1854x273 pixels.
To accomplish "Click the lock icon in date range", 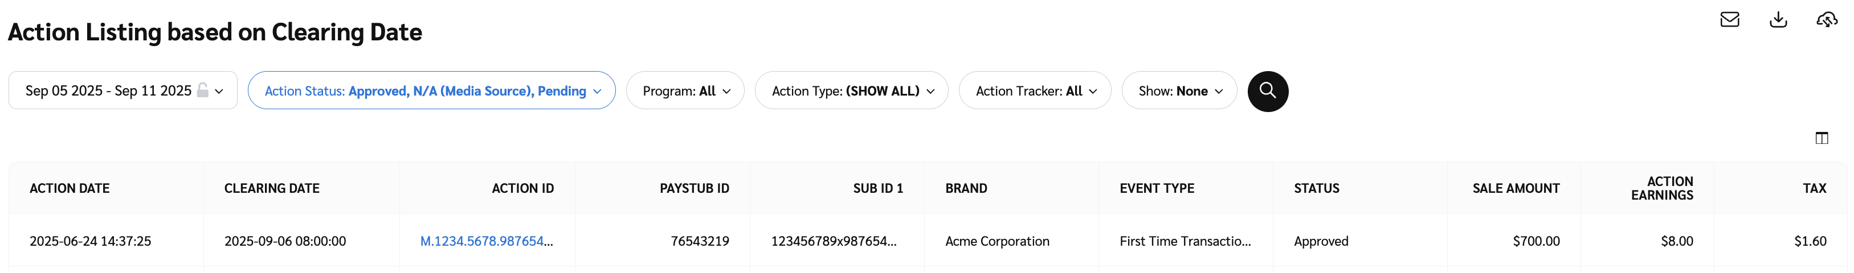I will tap(203, 90).
